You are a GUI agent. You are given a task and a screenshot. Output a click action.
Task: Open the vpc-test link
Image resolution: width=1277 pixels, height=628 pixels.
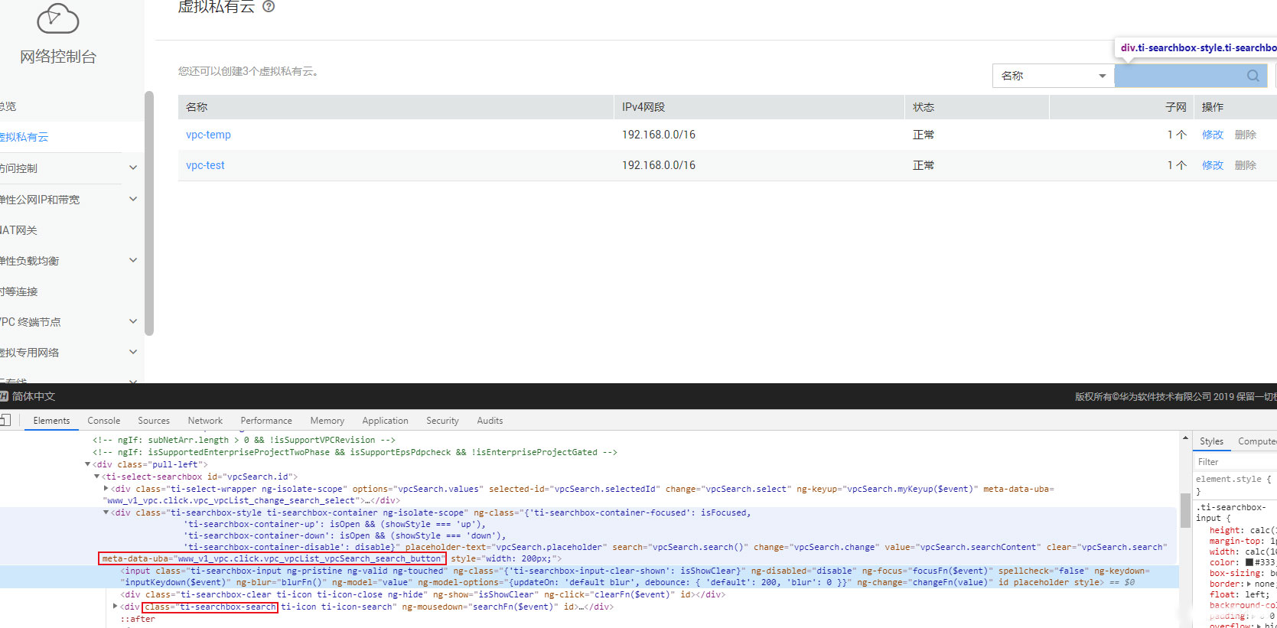205,165
